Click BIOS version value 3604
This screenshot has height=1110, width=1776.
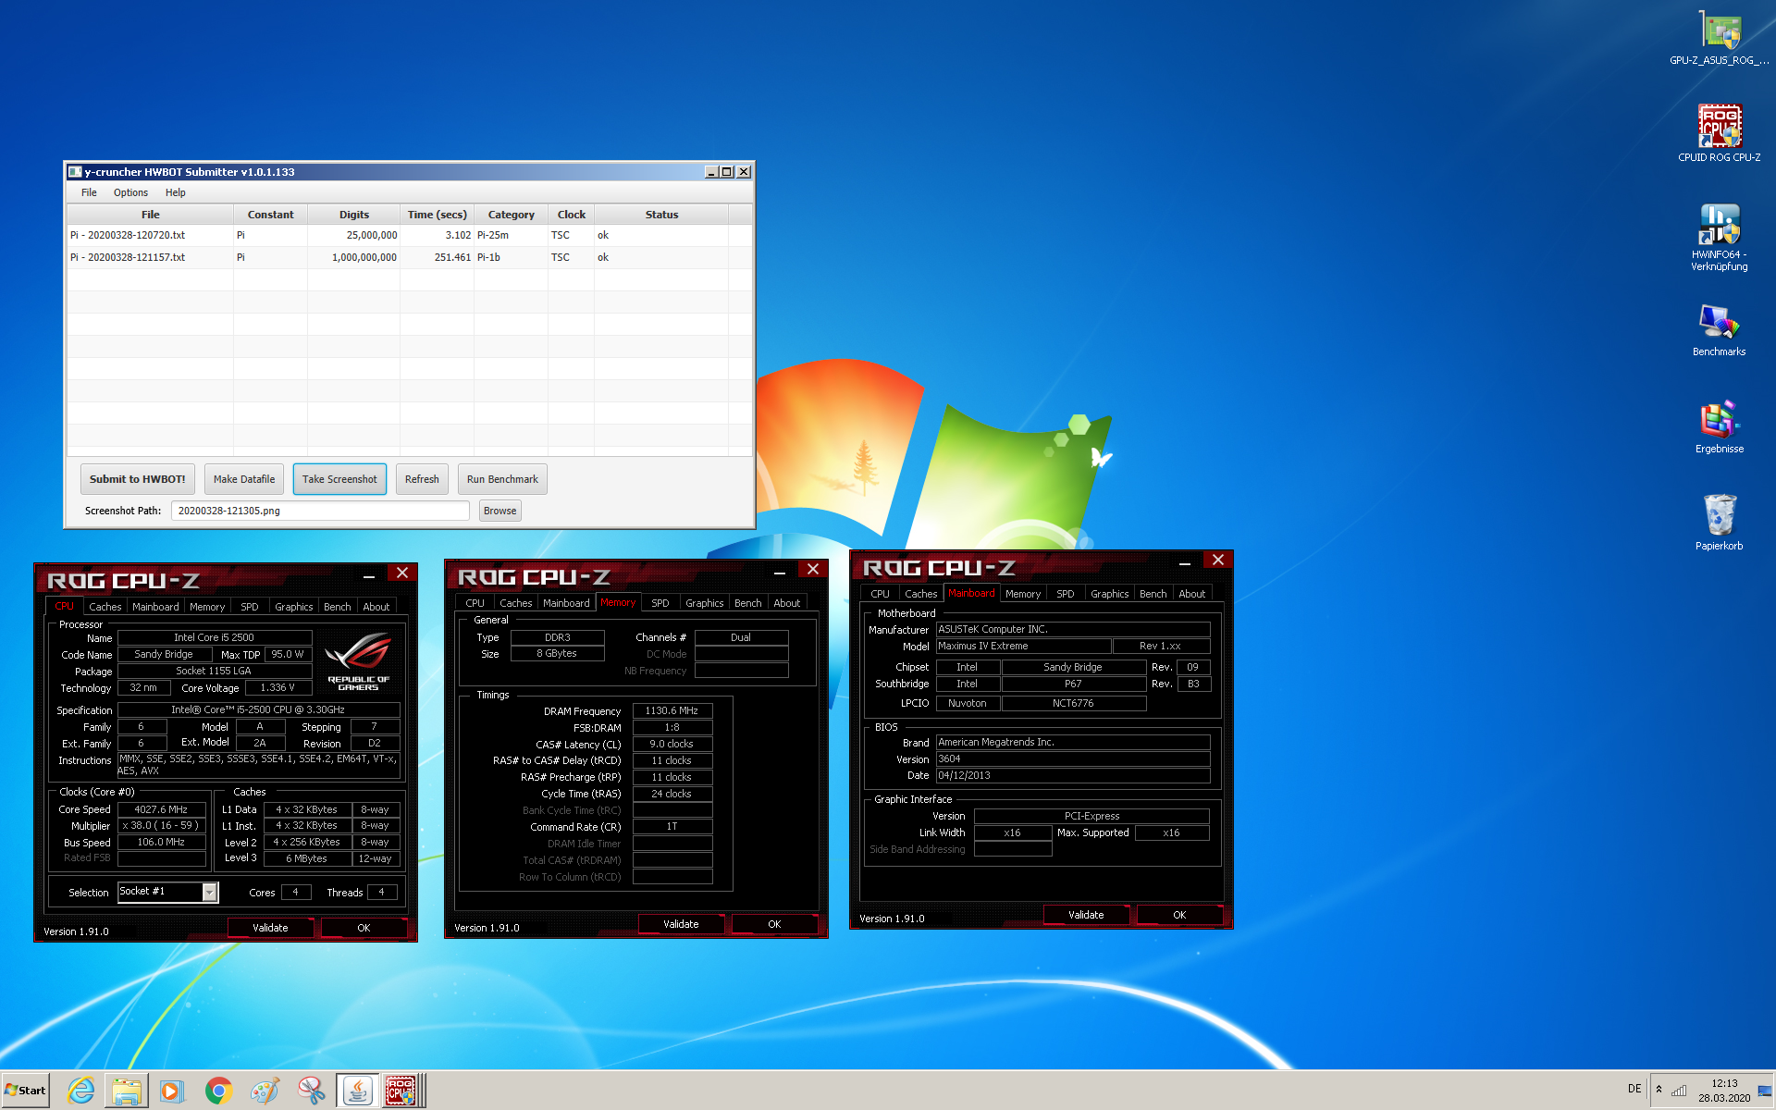(1073, 758)
